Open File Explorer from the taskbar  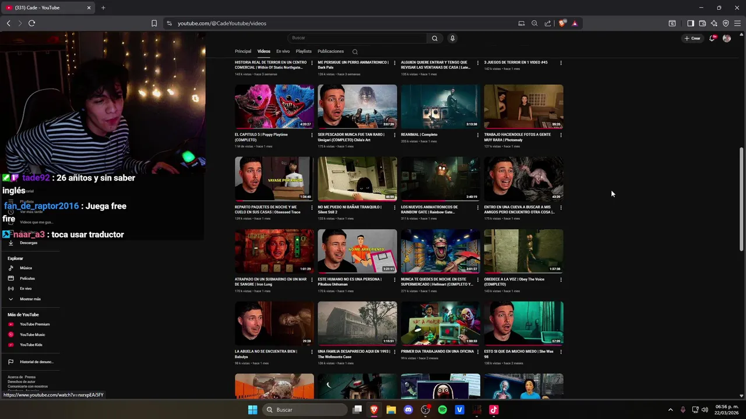pos(391,410)
